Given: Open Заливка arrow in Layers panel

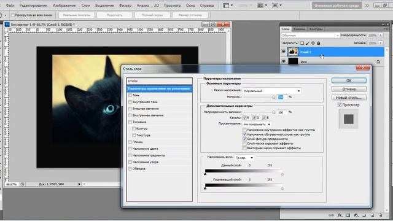Looking at the screenshot, I should tap(381, 43).
